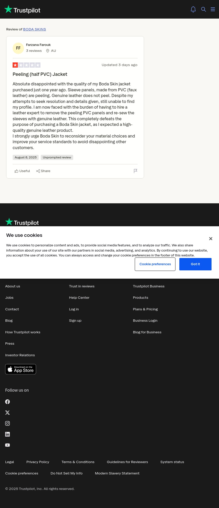Open Privacy Policy link
Viewport: 219px width, 508px height.
(38, 462)
